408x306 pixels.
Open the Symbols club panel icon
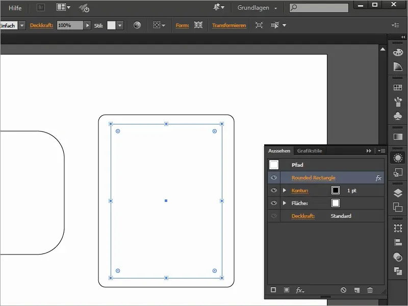398,116
